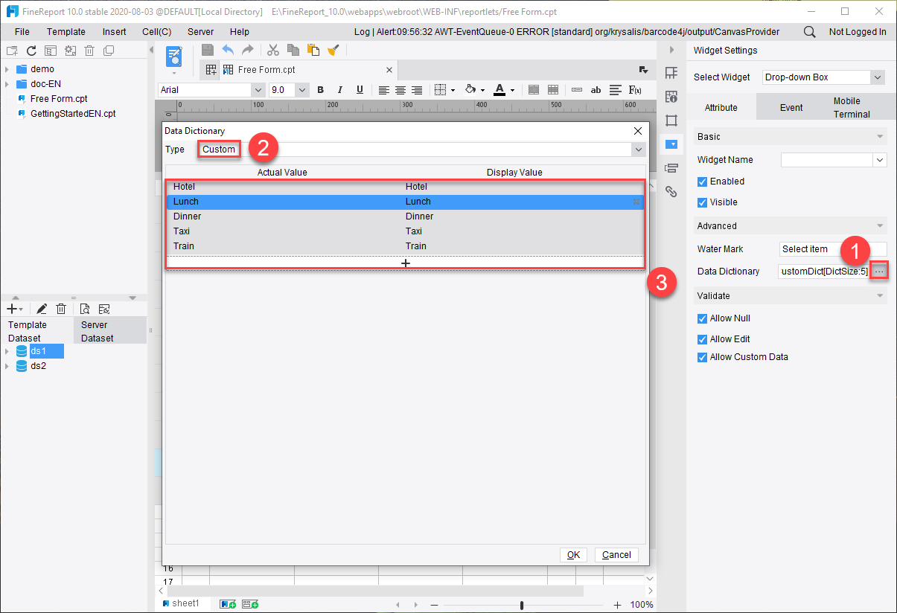This screenshot has width=897, height=613.
Task: Click the Paste clipboard icon
Action: [313, 50]
